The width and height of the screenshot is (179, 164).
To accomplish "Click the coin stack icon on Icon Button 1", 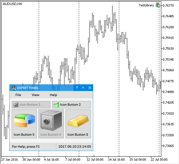I will 16,105.
